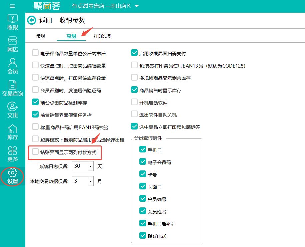The height and width of the screenshot is (247, 305).
Task: Click the 系统日志保留 value field showing 30
Action: [x=80, y=166]
